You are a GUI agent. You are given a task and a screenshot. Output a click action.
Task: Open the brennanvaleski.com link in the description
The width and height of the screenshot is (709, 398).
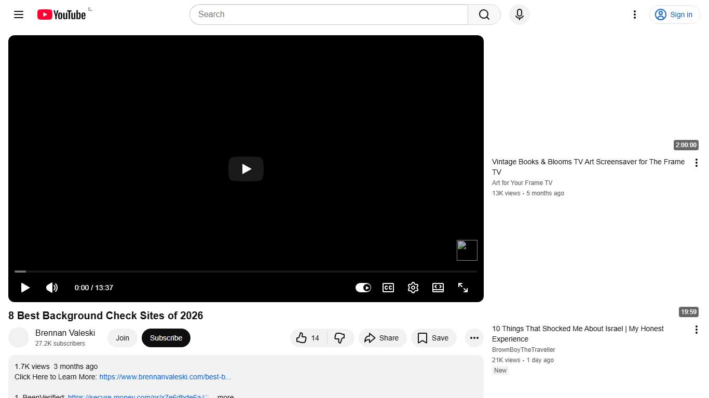(165, 377)
